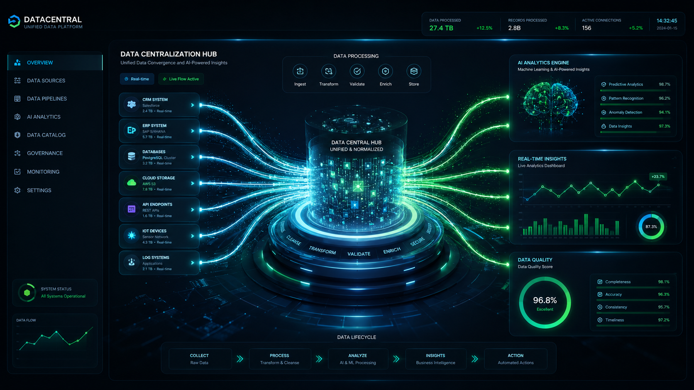Image resolution: width=694 pixels, height=390 pixels.
Task: Click the Collect Raw Data stage
Action: (x=200, y=359)
